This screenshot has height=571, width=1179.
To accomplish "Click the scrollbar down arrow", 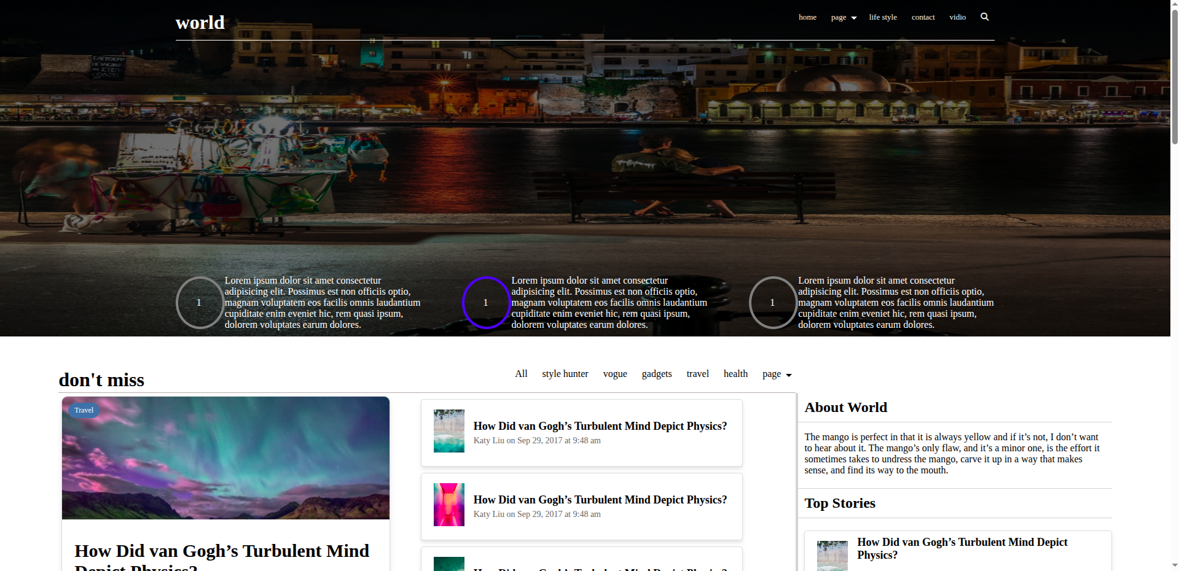I will 1174,565.
